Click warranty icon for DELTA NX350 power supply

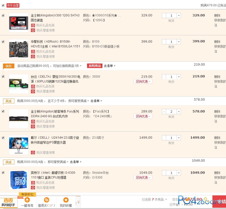[x=33, y=91]
